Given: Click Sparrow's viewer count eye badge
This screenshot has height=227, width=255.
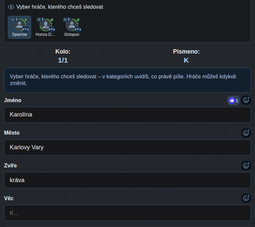Looking at the screenshot, I should click(x=14, y=19).
